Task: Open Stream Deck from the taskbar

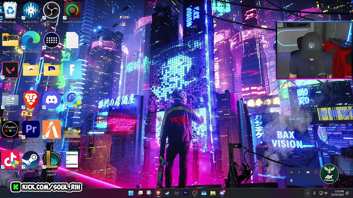Action: point(176,193)
